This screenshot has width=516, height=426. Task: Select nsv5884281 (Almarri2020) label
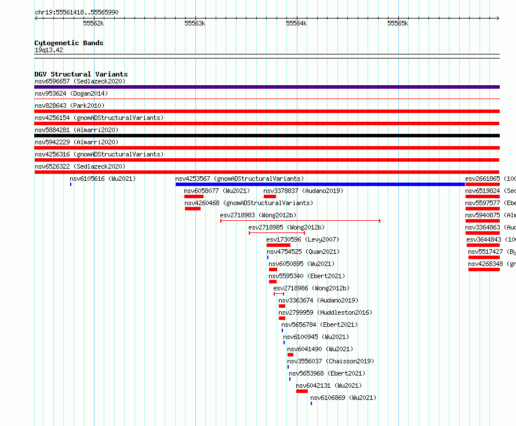(77, 130)
